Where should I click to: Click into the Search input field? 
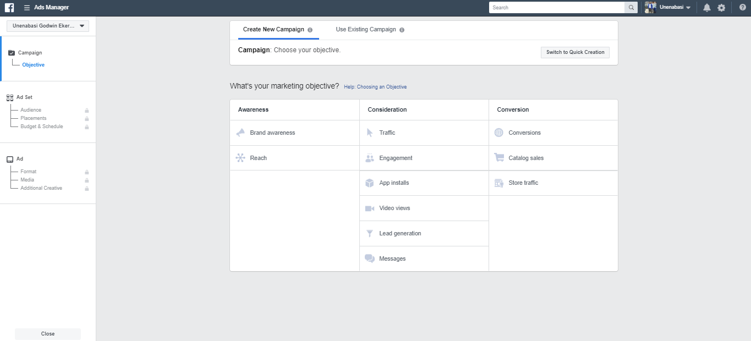(557, 8)
